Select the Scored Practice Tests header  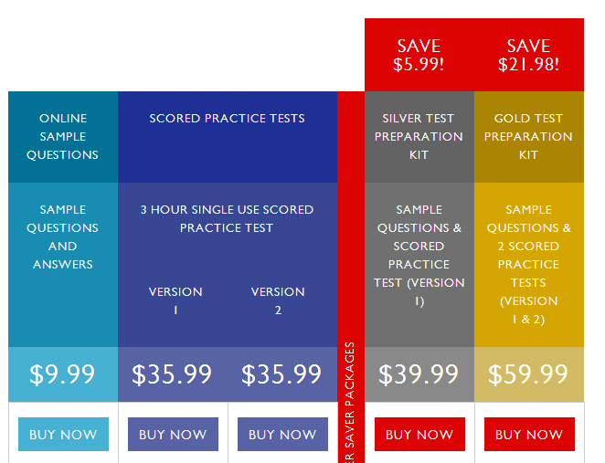228,119
